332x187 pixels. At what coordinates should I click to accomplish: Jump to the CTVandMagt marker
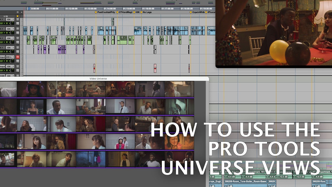pyautogui.click(x=124, y=12)
